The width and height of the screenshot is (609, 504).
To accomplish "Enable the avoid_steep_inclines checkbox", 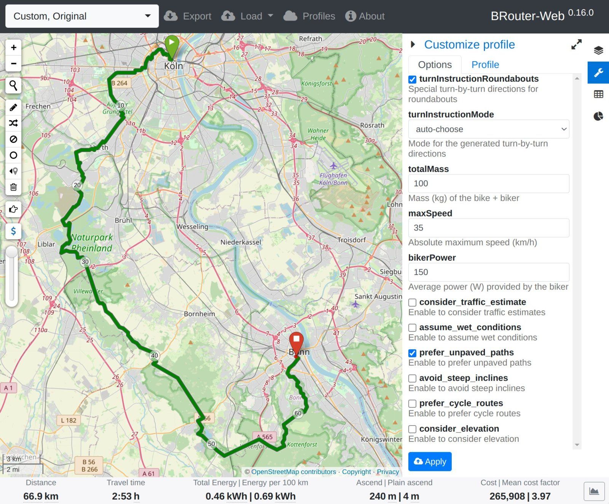I will point(412,378).
